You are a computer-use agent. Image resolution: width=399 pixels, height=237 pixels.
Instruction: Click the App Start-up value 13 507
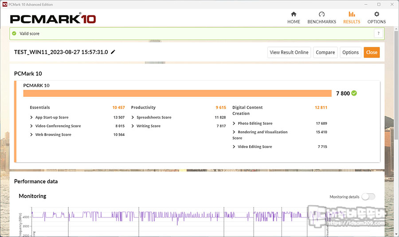click(119, 117)
